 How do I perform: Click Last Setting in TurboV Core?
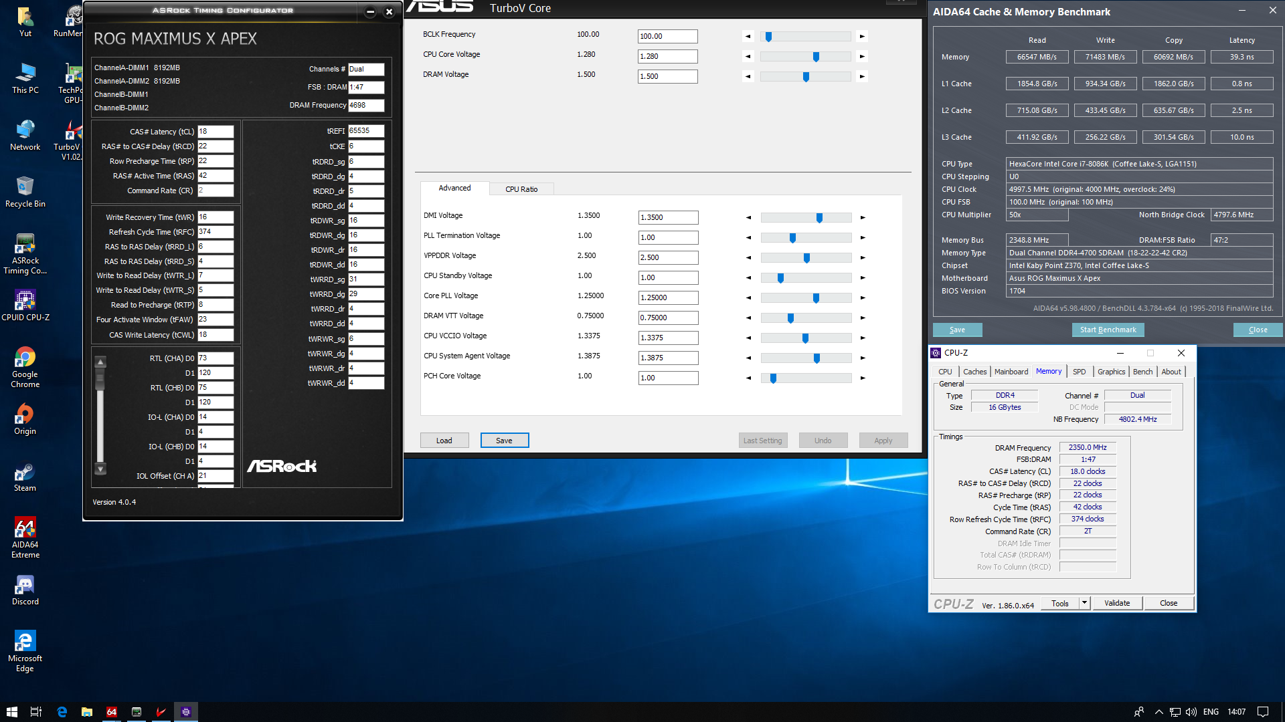pyautogui.click(x=763, y=441)
